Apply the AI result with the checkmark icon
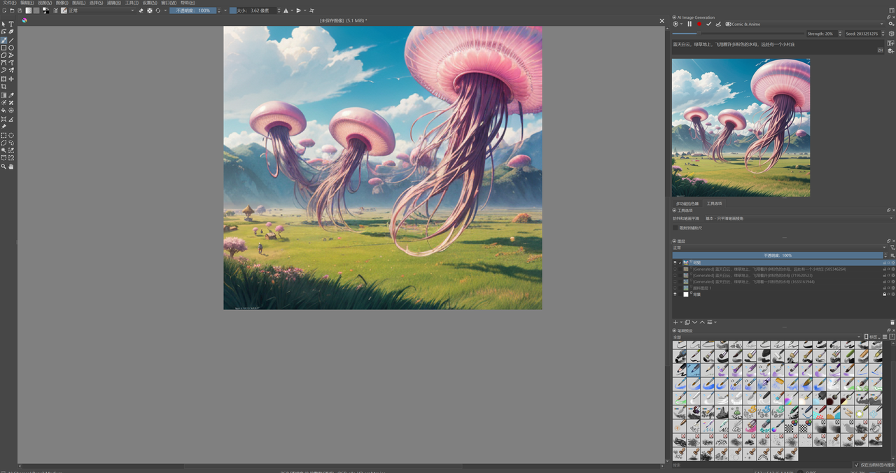Image resolution: width=896 pixels, height=473 pixels. click(x=708, y=24)
